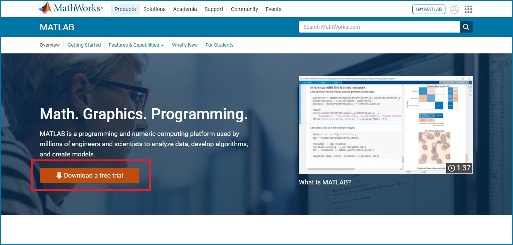Click the Math. Graphics. Programming. headline
Image resolution: width=513 pixels, height=245 pixels.
pos(144,114)
